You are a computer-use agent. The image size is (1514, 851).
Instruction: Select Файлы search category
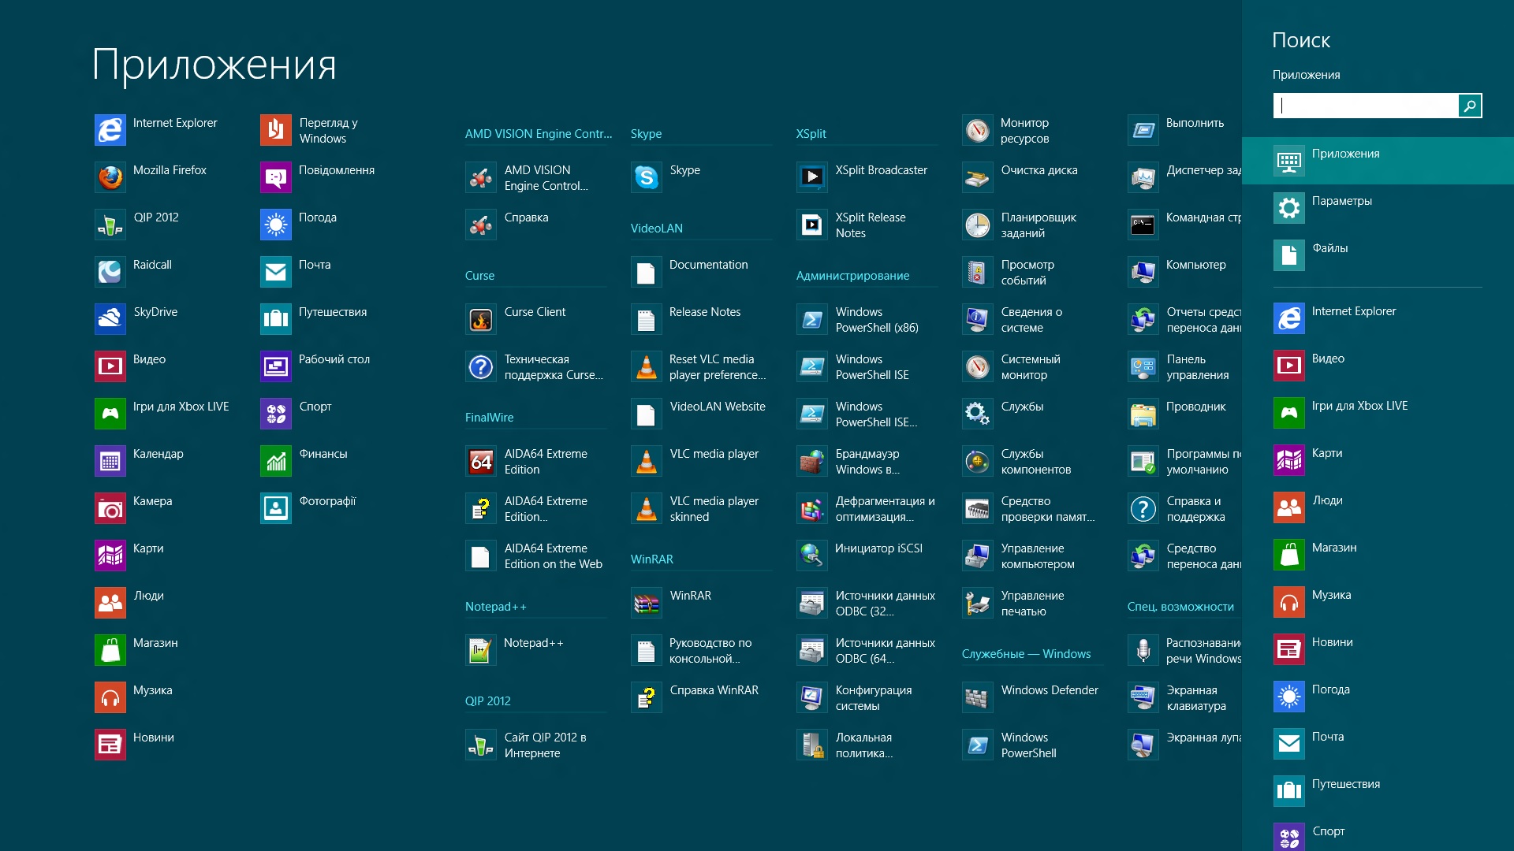coord(1378,255)
